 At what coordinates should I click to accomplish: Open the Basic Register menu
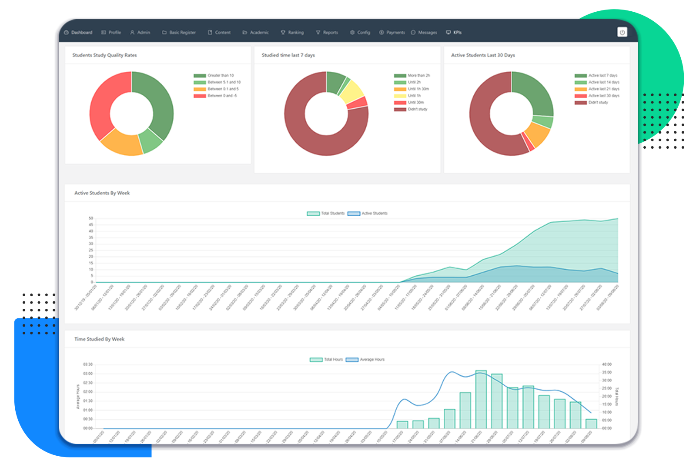(x=179, y=33)
